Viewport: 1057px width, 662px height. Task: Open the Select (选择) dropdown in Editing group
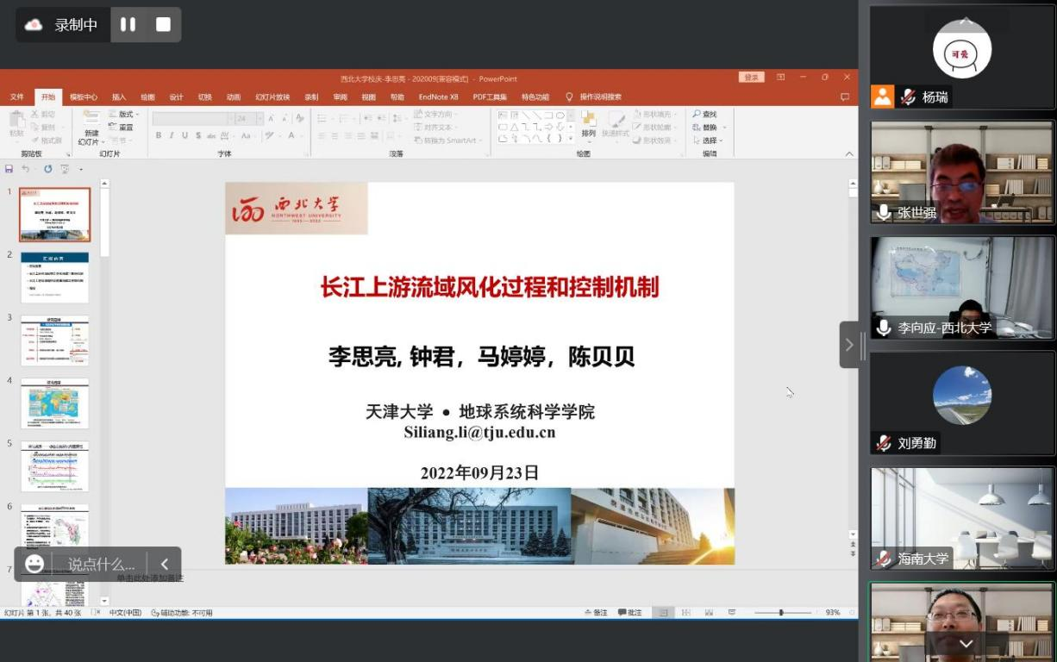711,141
